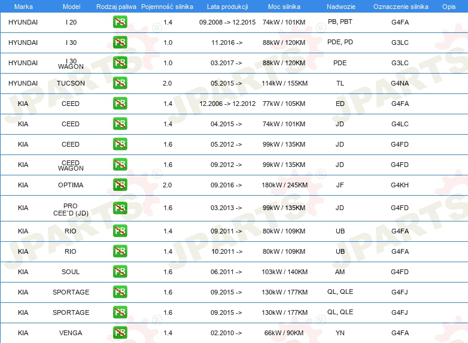Click engine code G4NA

point(400,83)
